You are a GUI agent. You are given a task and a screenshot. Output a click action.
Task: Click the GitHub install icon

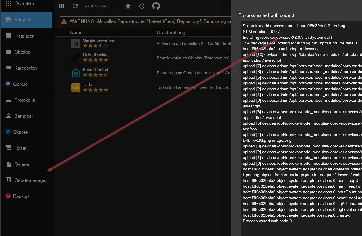pos(156,6)
